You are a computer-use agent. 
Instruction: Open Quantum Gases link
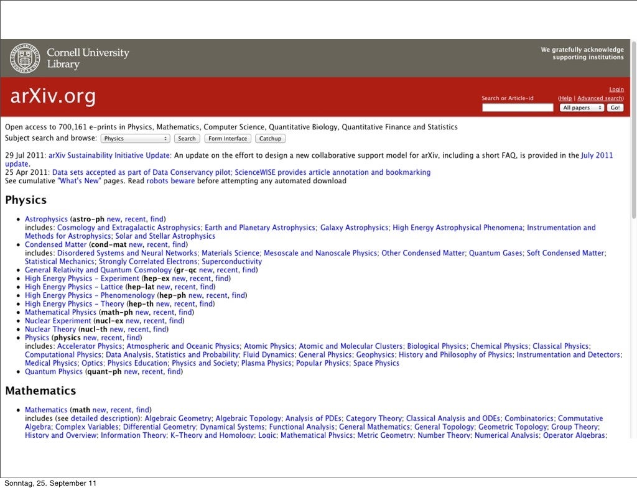click(496, 253)
